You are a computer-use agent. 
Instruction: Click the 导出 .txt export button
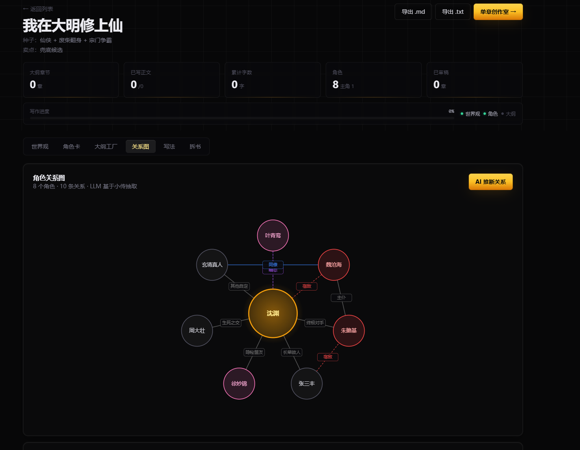[453, 12]
